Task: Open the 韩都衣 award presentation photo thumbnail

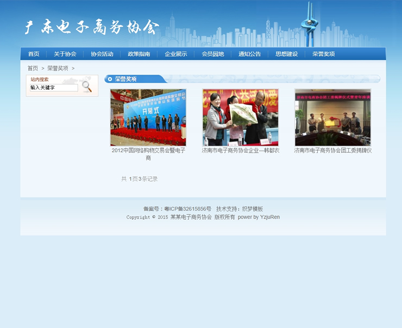Action: (241, 117)
